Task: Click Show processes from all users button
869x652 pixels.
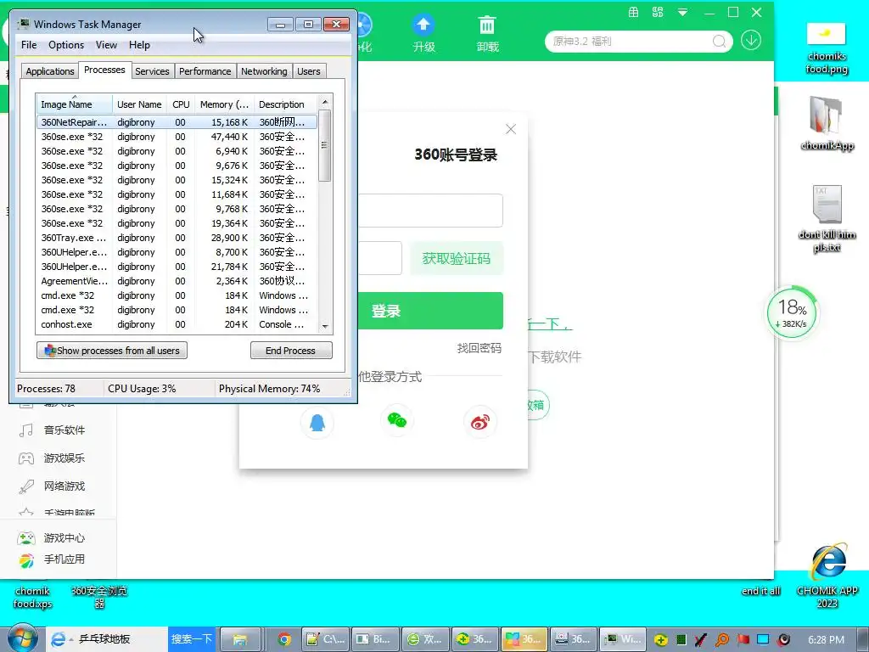Action: (x=112, y=351)
